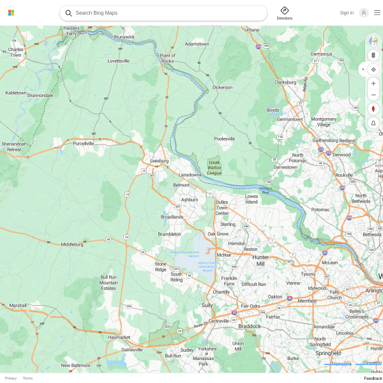Screen dimensions: 383x383
Task: Open the map style picker
Action: (373, 41)
